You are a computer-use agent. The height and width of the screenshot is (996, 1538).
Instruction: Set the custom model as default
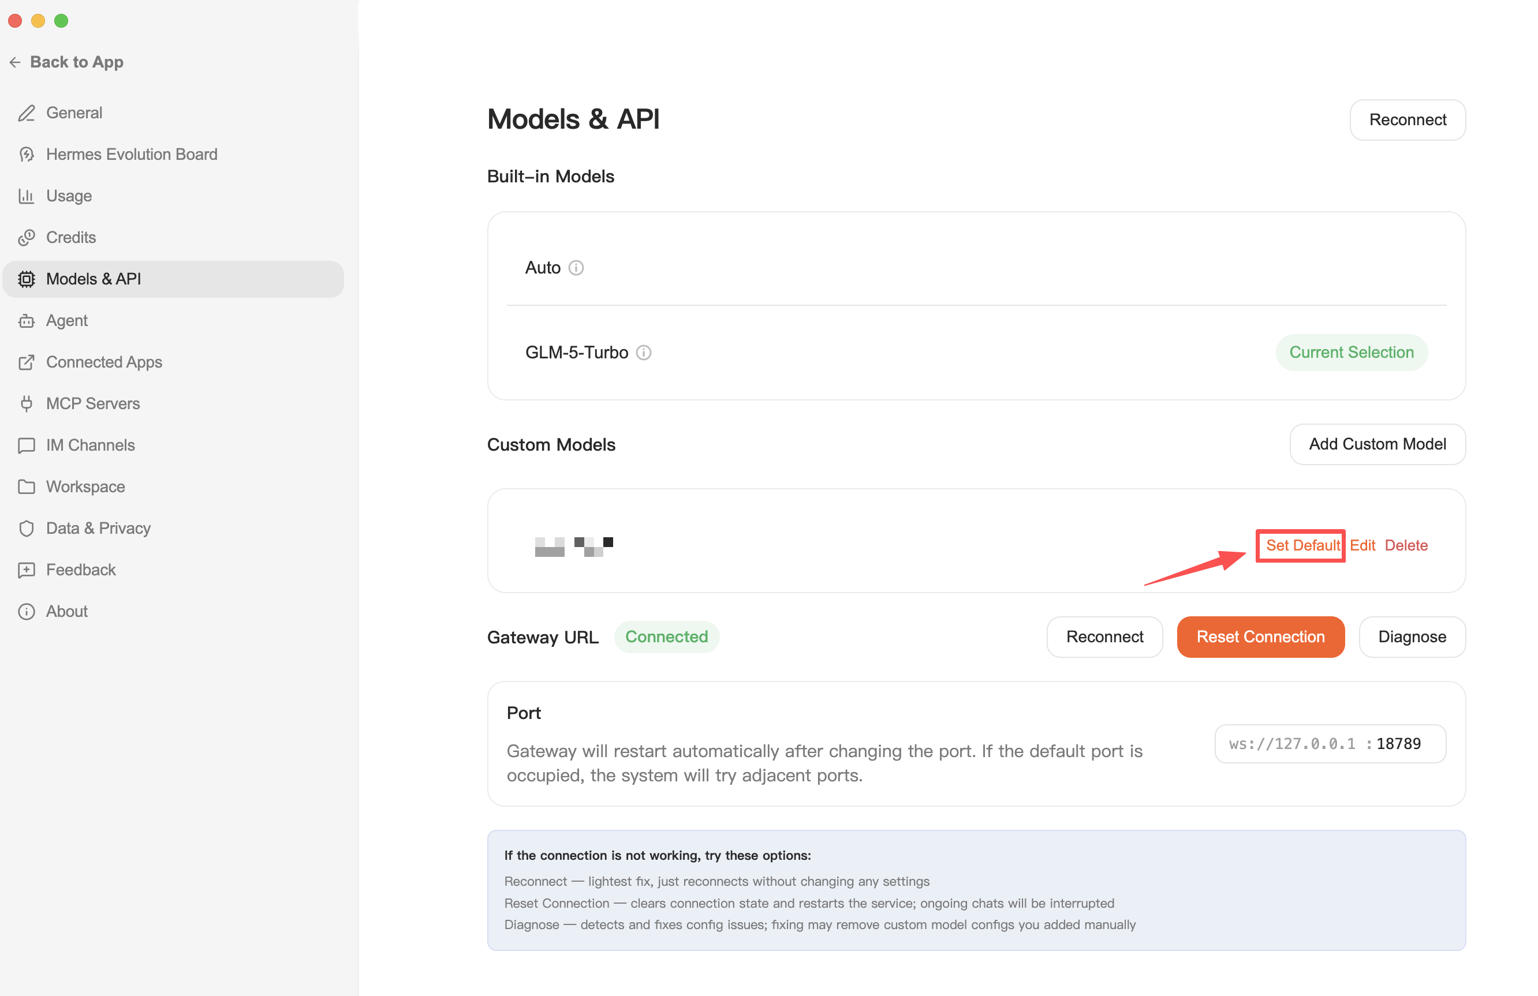coord(1301,545)
